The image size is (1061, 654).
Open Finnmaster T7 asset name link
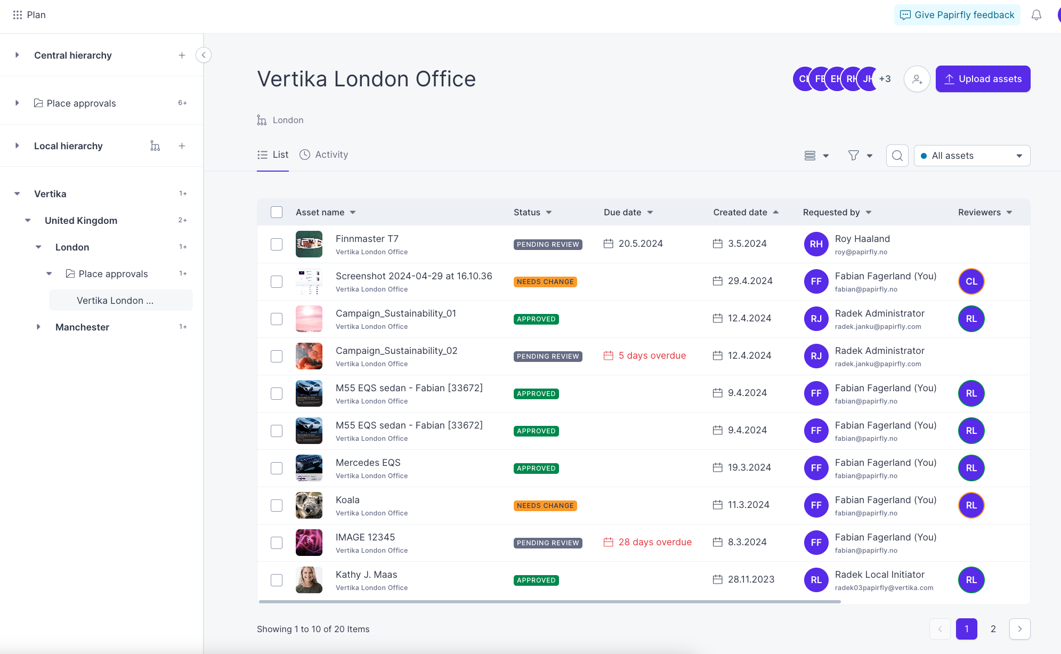click(367, 239)
